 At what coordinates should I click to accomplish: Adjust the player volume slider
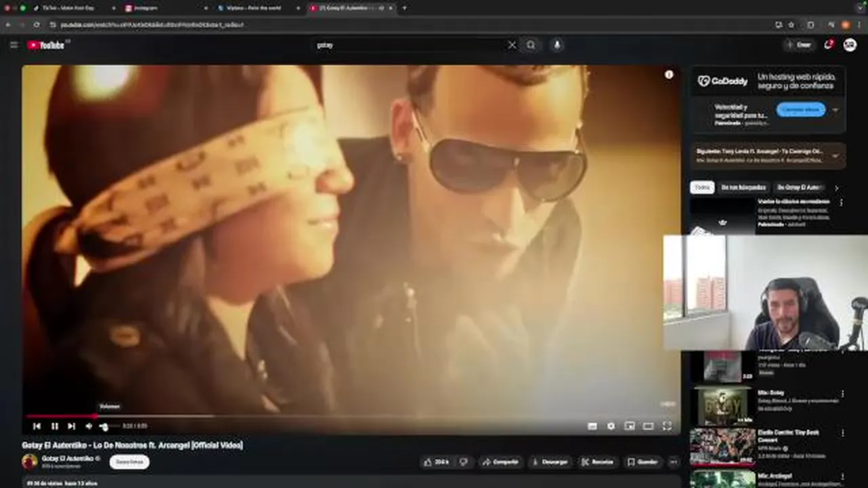[108, 426]
